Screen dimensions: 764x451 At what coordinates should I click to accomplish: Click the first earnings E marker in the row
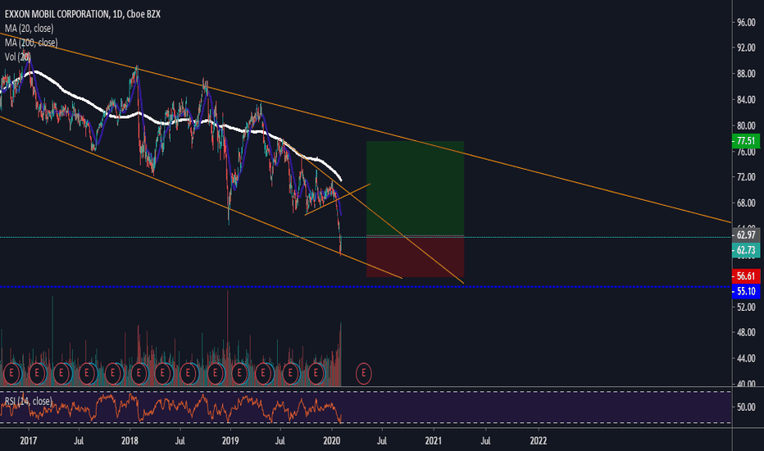[x=11, y=374]
